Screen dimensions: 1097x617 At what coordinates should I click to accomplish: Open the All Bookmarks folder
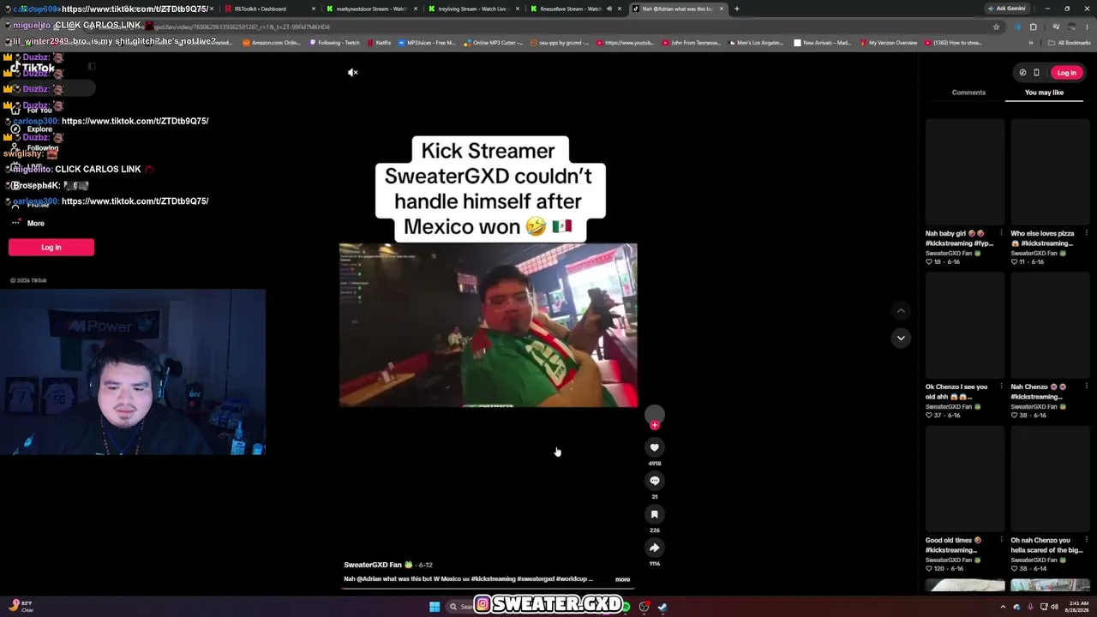tap(1069, 43)
